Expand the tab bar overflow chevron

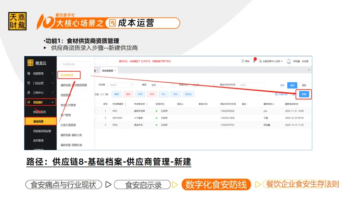pyautogui.click(x=309, y=70)
